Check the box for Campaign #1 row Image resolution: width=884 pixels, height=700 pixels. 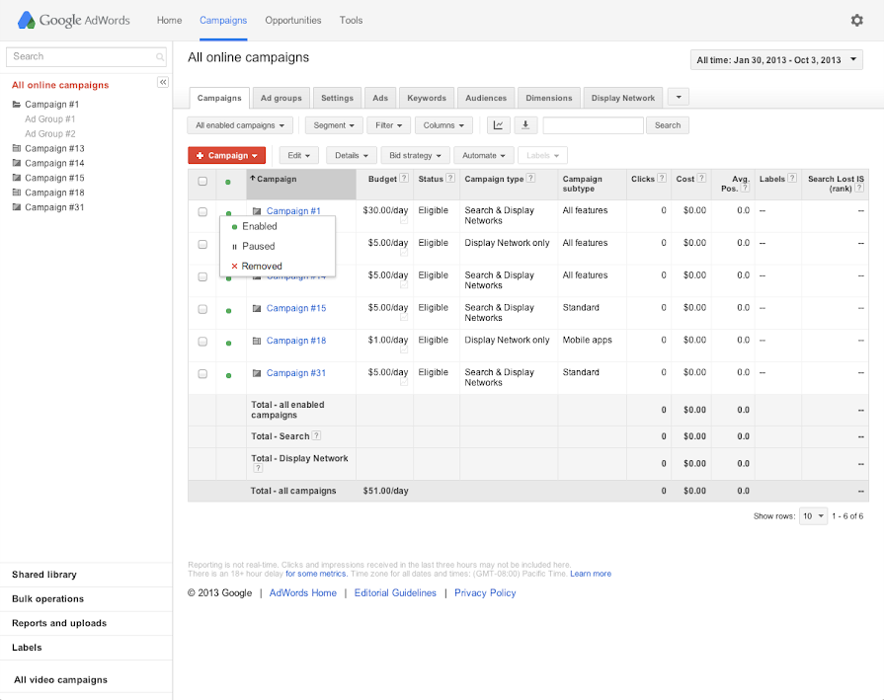click(202, 212)
